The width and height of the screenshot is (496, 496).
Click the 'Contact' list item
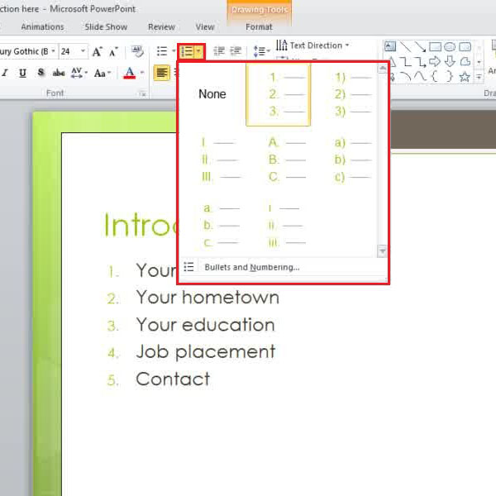pos(173,379)
